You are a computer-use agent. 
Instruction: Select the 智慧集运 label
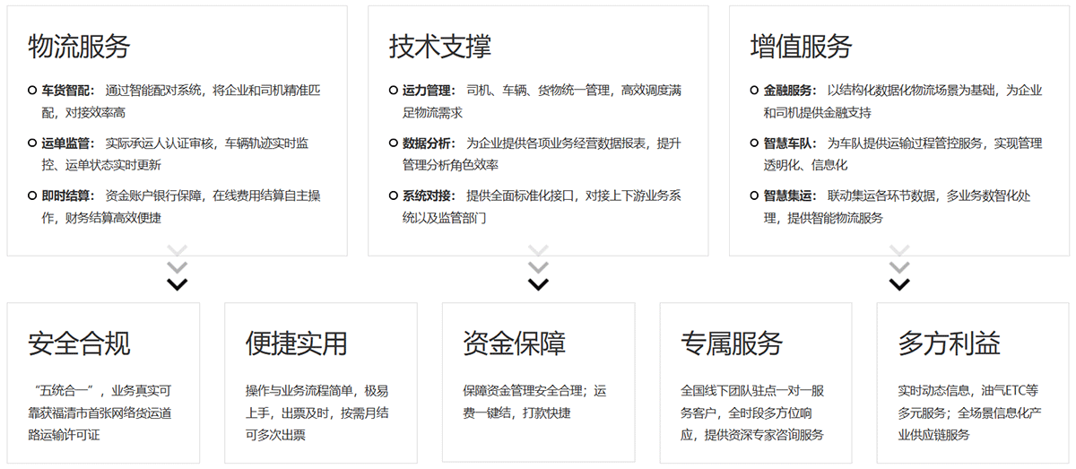point(790,195)
